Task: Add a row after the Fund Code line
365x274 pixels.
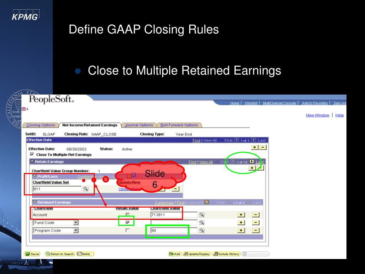Action: tap(241, 223)
